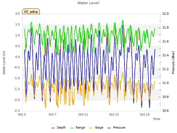The width and height of the screenshot is (177, 133).
Task: Click the orange Stage legend swatch
Action: point(91,128)
